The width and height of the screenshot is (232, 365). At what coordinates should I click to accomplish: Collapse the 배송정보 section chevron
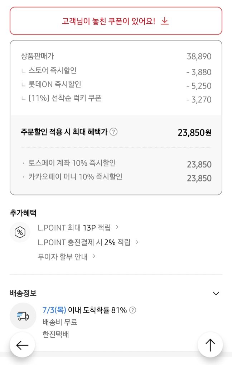[x=216, y=294]
